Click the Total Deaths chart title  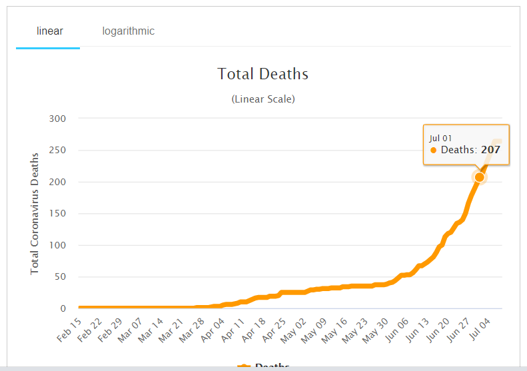point(263,74)
